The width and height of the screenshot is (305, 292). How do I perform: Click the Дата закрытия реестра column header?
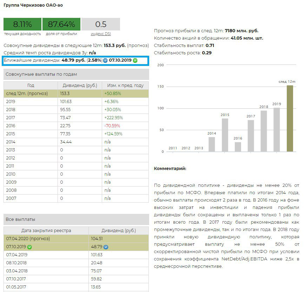click(46, 231)
